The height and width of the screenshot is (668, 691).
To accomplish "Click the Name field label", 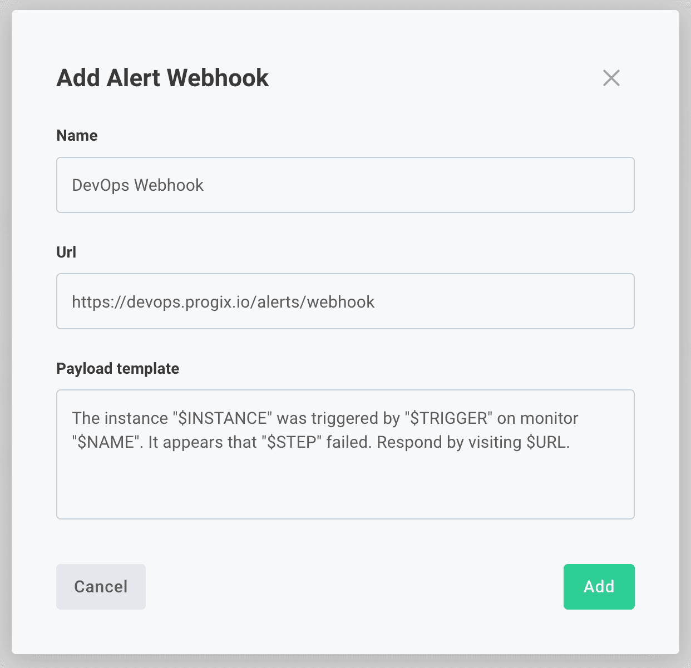I will (x=76, y=135).
